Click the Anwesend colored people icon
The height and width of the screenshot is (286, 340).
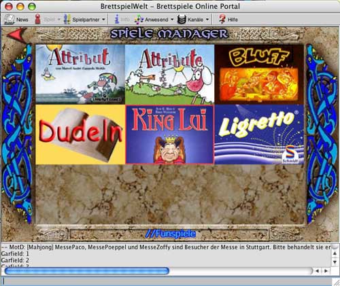(139, 20)
